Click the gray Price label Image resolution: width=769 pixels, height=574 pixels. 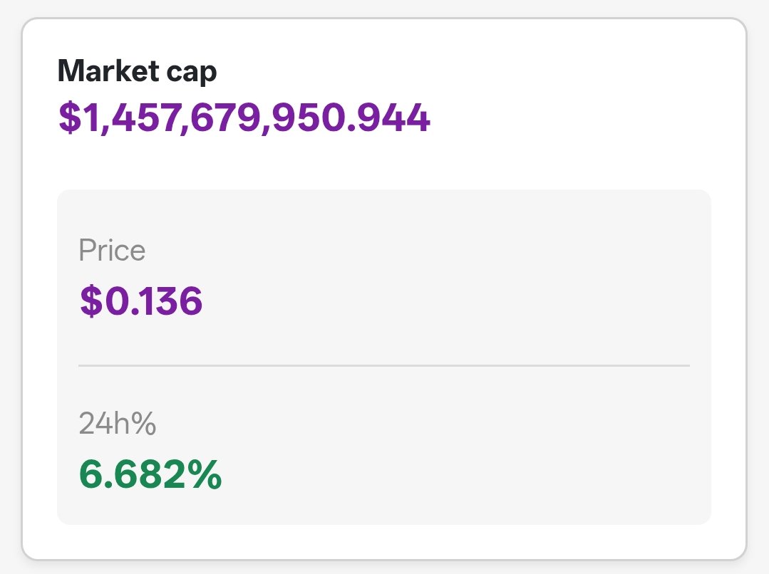112,250
